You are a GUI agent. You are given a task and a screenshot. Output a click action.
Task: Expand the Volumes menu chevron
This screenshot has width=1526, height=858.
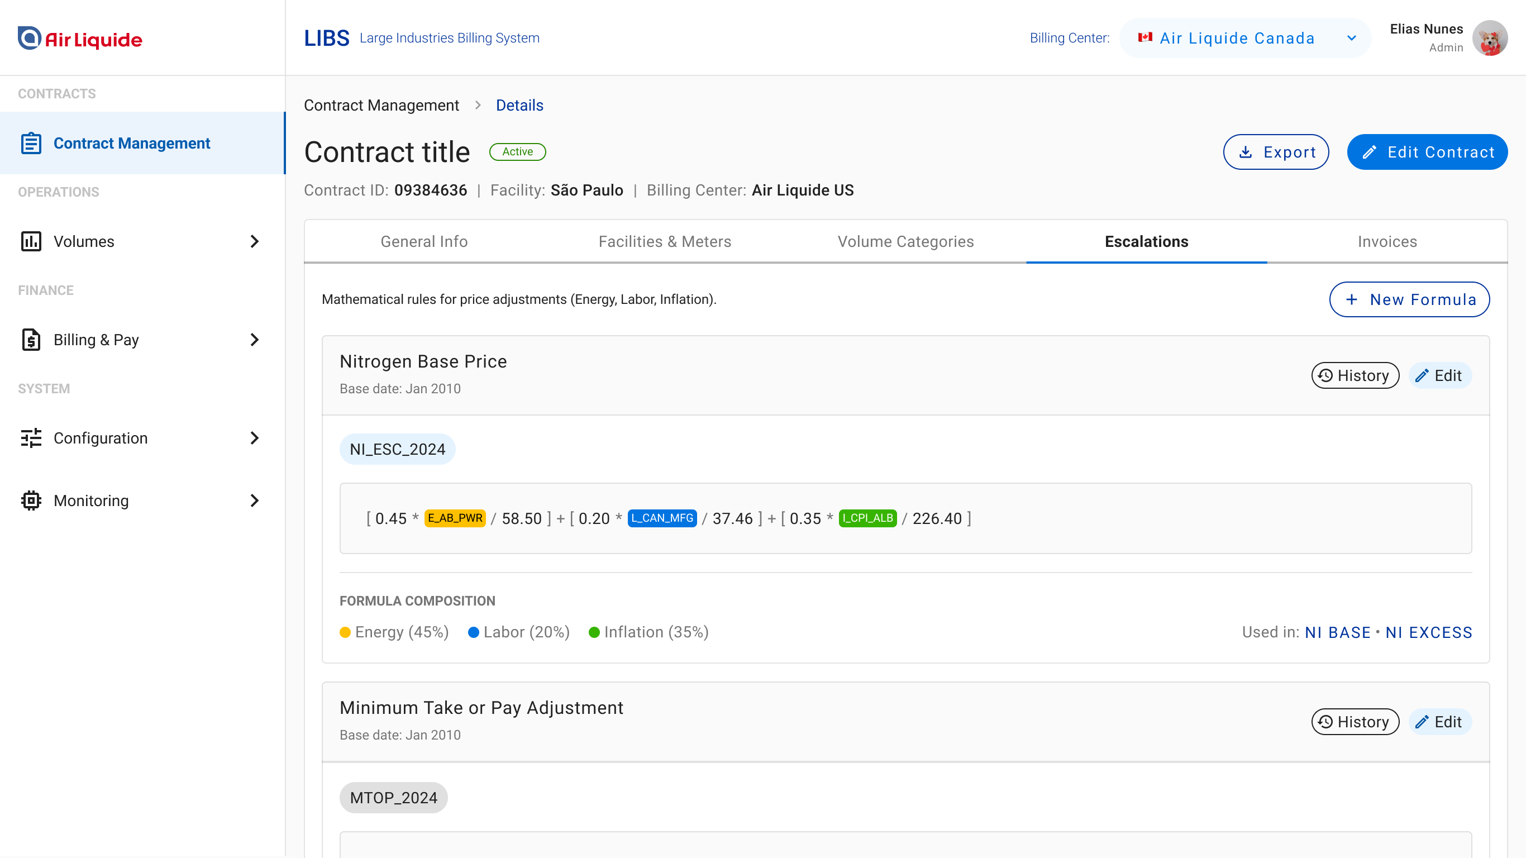(254, 241)
